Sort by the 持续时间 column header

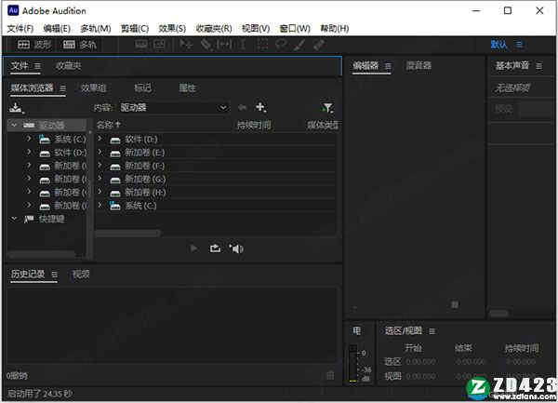[254, 125]
